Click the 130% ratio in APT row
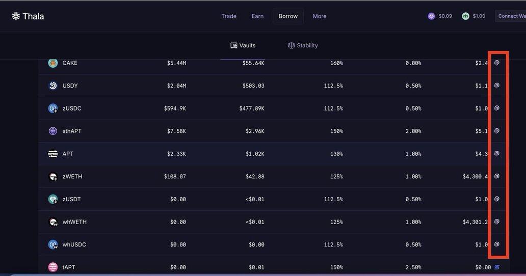The image size is (526, 276). coord(336,154)
